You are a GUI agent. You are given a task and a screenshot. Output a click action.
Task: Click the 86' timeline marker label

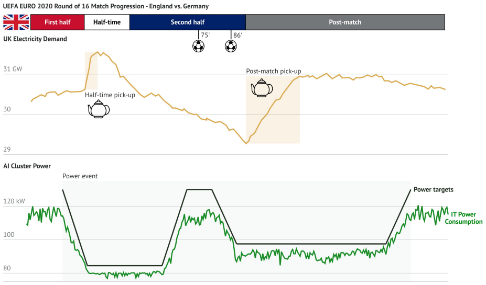[x=237, y=35]
